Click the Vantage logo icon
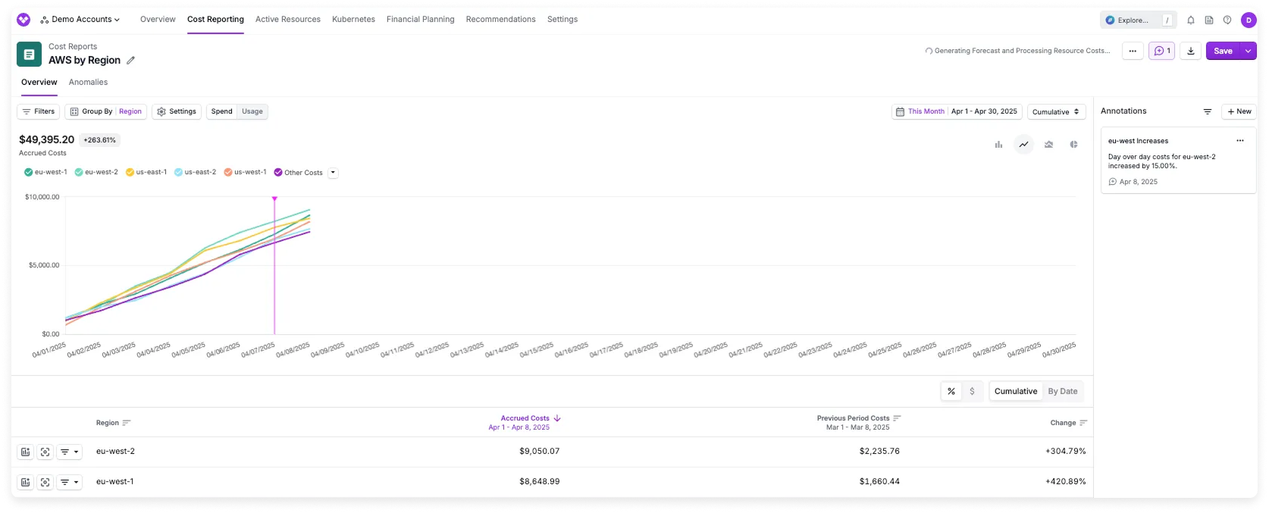The image size is (1269, 513). [23, 20]
